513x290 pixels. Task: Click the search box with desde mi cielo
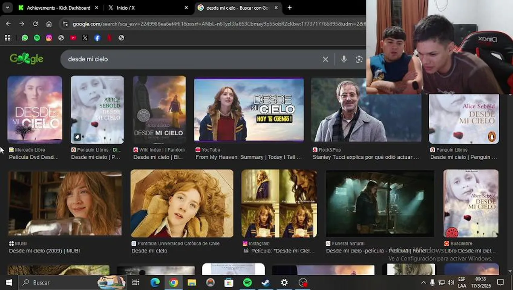click(194, 59)
